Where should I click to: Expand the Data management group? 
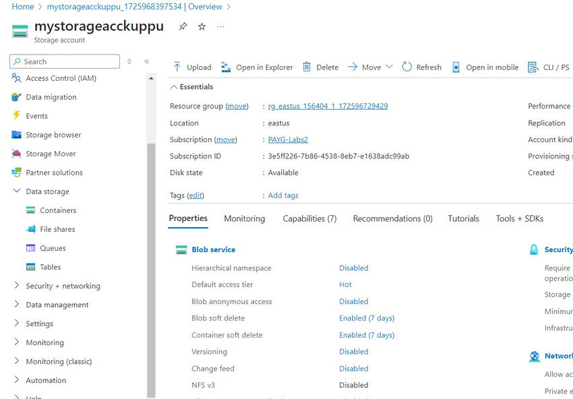(x=16, y=304)
